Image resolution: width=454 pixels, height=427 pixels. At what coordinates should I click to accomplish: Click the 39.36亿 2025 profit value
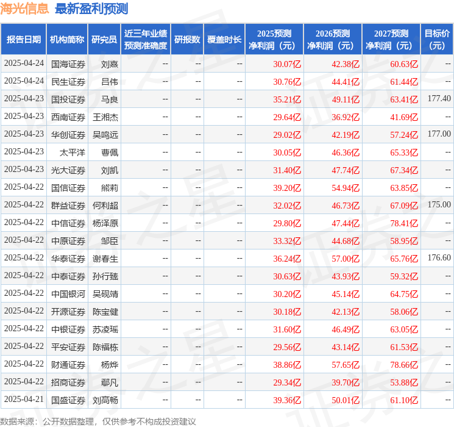(x=287, y=400)
